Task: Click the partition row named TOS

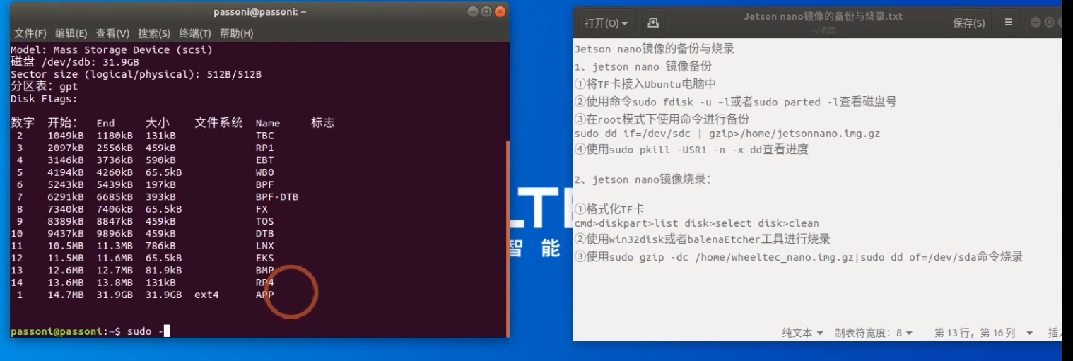Action: point(145,221)
